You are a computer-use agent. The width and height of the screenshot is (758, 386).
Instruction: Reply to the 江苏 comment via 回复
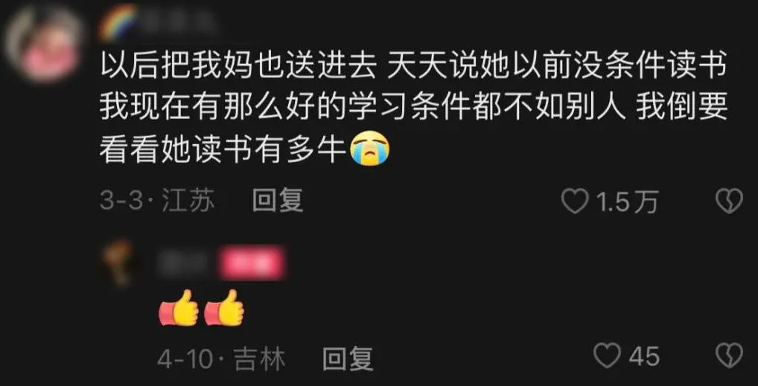[x=278, y=201]
